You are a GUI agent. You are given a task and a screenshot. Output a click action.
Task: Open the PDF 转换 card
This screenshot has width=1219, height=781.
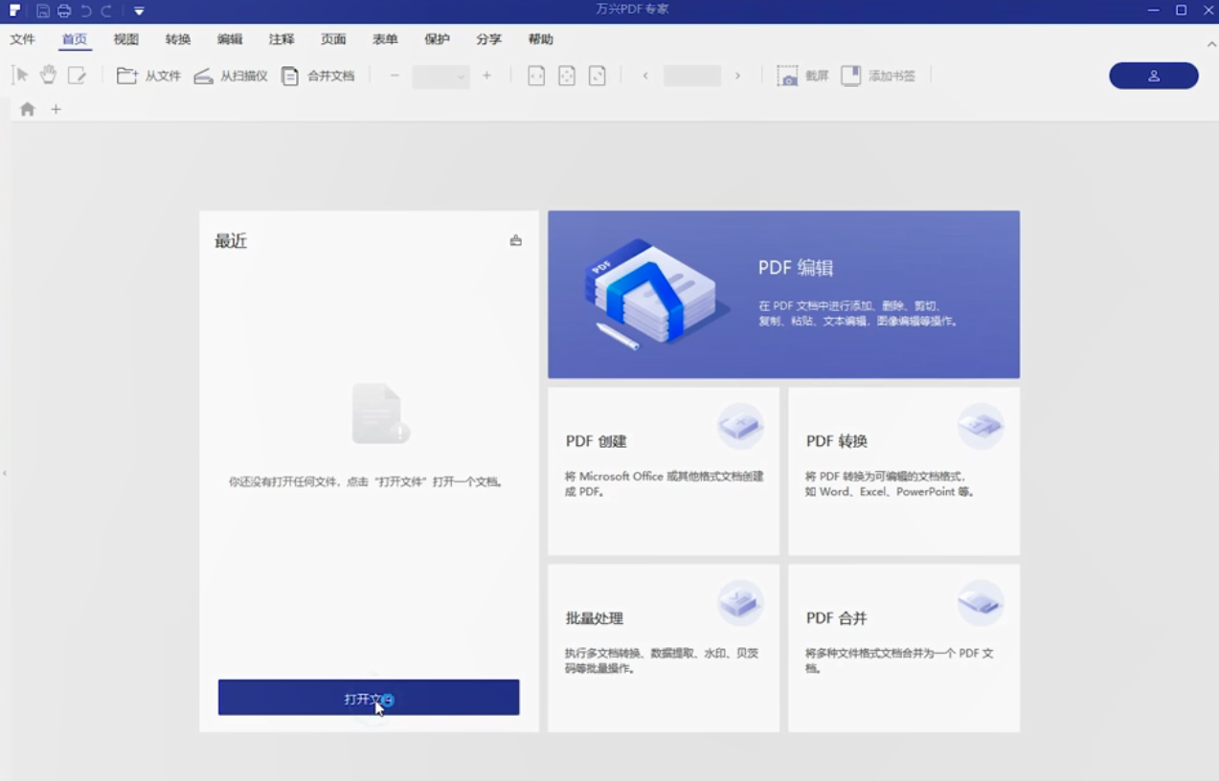point(904,471)
